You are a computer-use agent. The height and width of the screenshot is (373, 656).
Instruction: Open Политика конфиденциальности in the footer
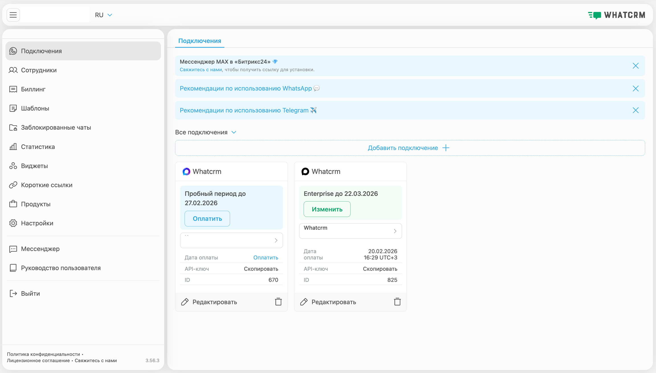coord(43,354)
